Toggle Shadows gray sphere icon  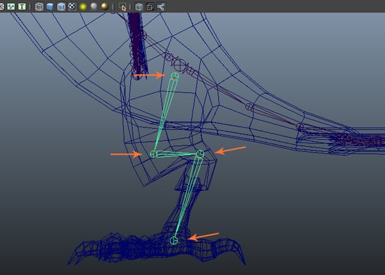point(94,7)
